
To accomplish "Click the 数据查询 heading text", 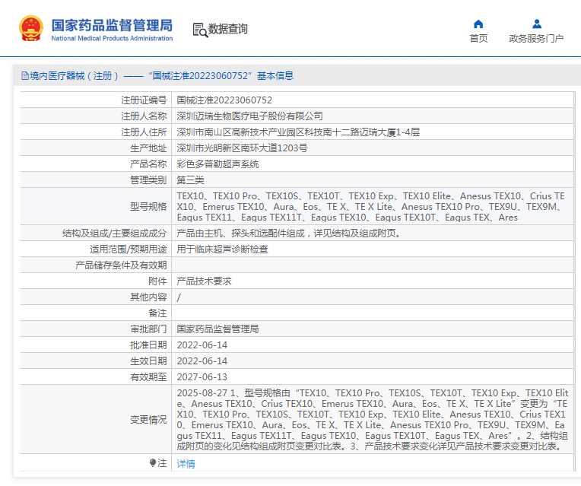I will pos(228,30).
